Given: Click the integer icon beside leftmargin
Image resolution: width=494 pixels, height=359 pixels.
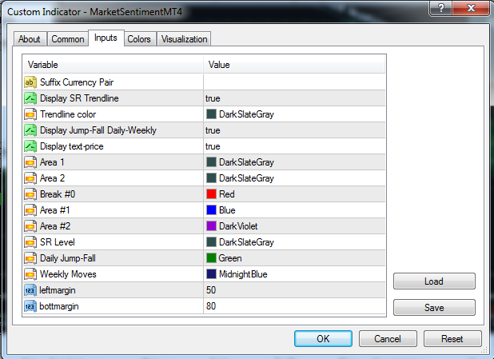Looking at the screenshot, I should [x=30, y=290].
